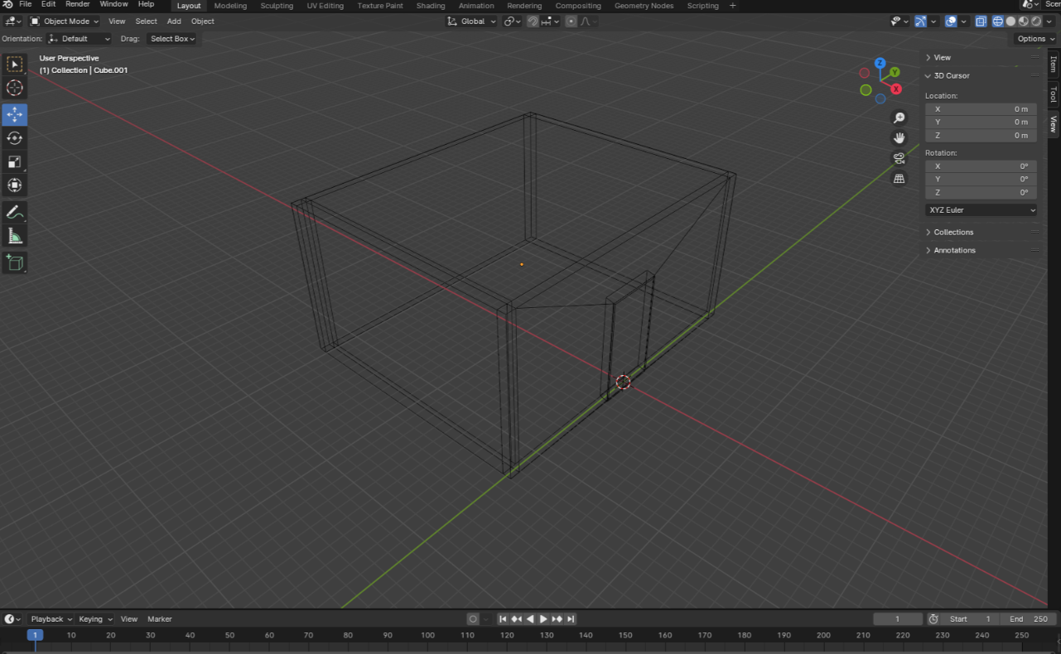This screenshot has height=654, width=1061.
Task: Activate the Scale tool
Action: pos(14,162)
